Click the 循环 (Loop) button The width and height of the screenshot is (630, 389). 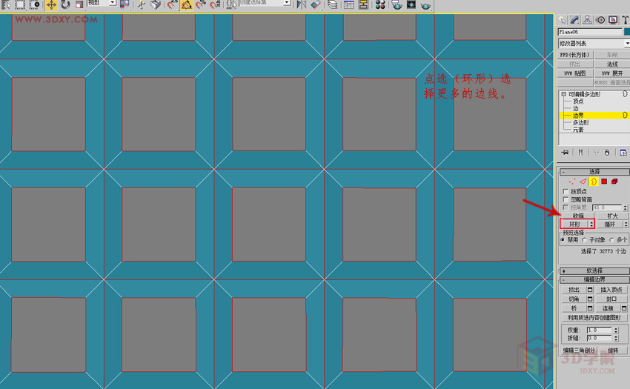tap(609, 224)
